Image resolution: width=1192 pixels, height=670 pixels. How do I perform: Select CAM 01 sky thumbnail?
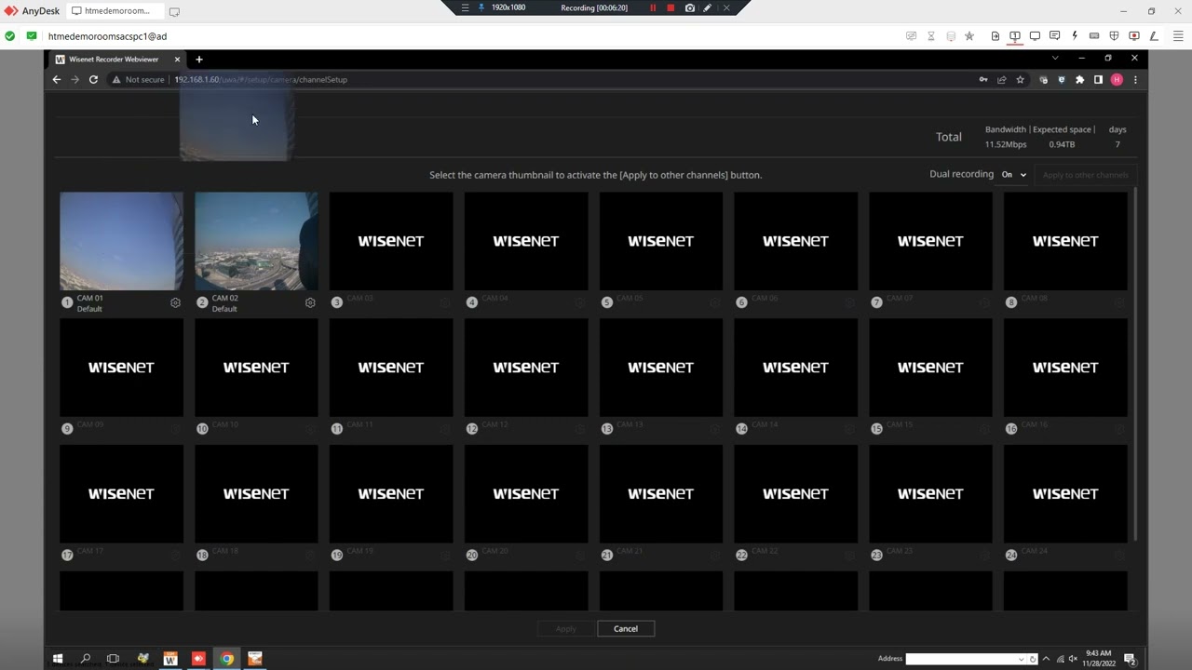coord(122,241)
